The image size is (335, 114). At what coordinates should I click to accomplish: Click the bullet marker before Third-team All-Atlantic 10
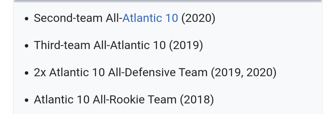[26, 46]
